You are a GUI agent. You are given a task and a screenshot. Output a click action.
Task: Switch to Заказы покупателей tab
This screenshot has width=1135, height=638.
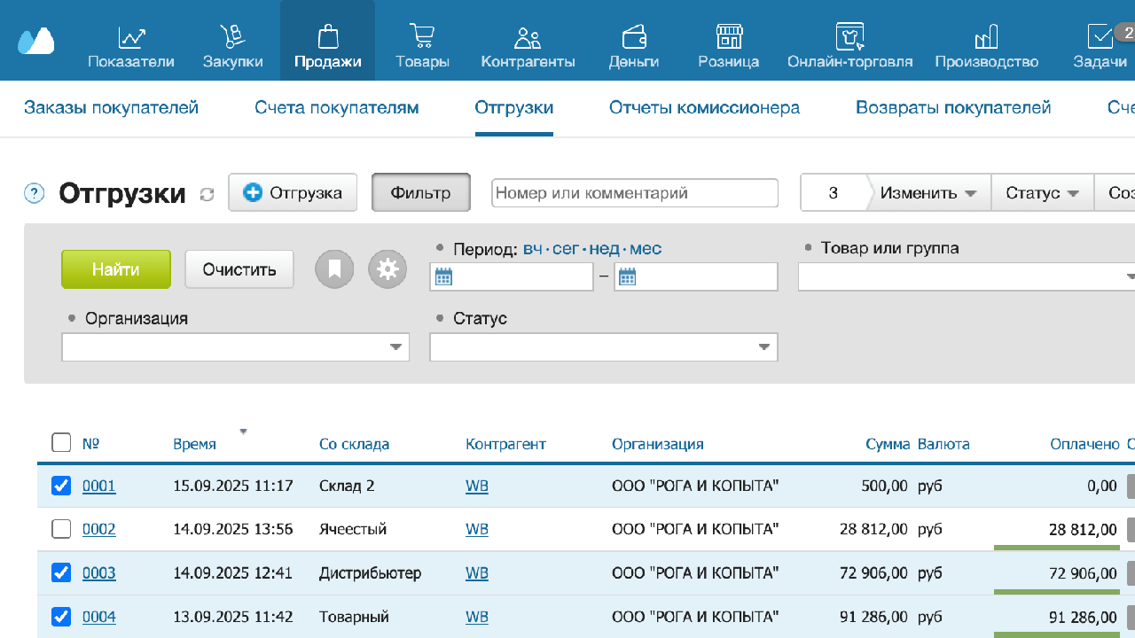click(x=111, y=107)
